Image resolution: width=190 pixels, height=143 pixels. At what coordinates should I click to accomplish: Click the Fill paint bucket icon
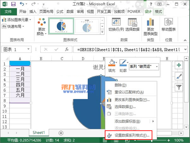pyautogui.click(x=111, y=63)
